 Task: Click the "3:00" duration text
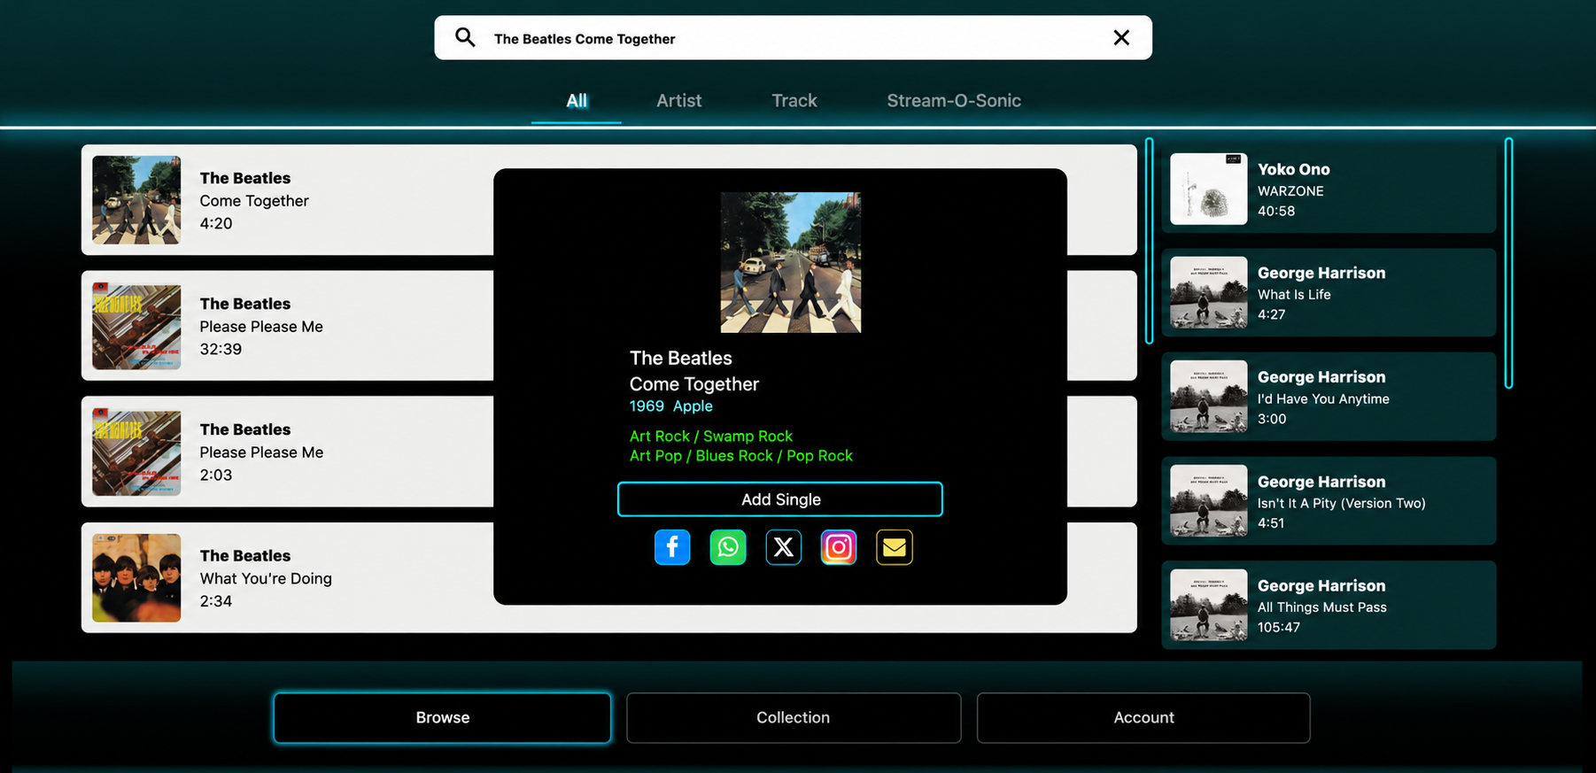[x=1272, y=419]
